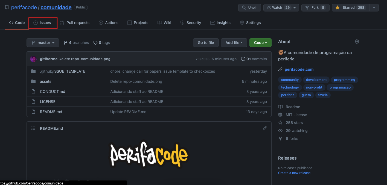The height and width of the screenshot is (185, 387).
Task: Open the assets folder
Action: [x=46, y=81]
